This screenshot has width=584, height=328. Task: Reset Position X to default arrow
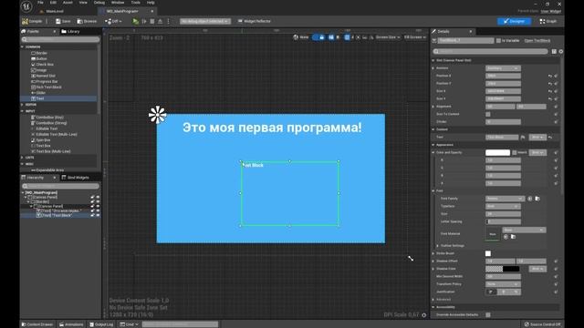point(549,76)
